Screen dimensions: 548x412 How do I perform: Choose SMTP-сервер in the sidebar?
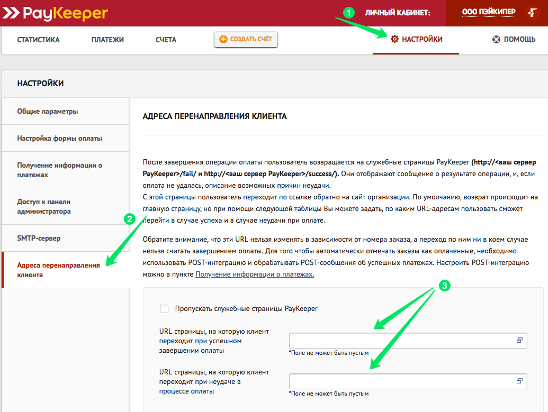(x=39, y=238)
